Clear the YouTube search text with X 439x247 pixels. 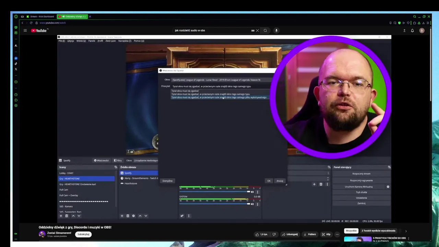click(258, 31)
